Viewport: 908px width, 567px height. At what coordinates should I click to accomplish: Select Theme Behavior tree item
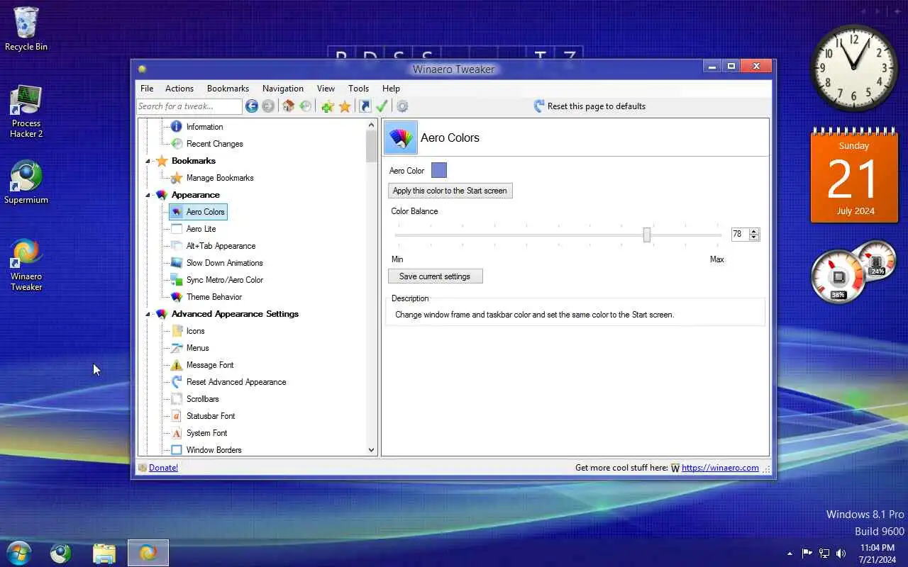point(214,297)
